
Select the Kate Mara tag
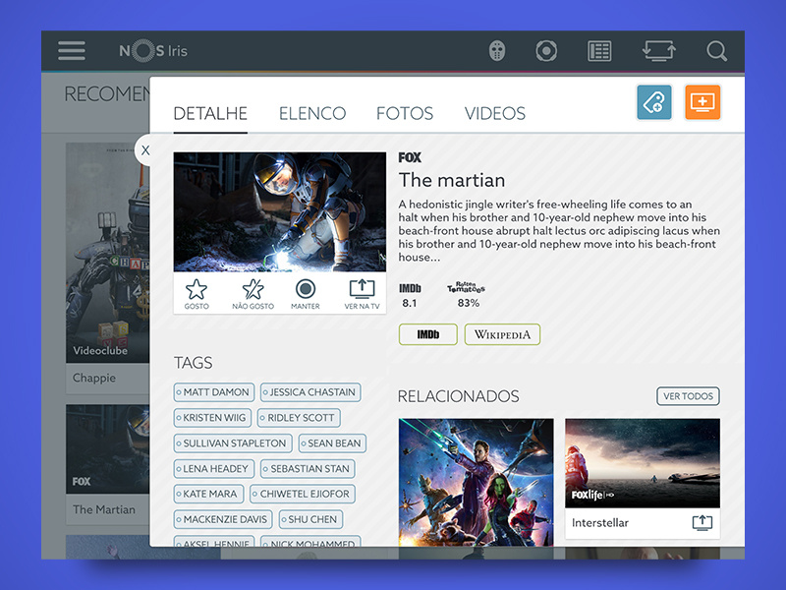(208, 495)
